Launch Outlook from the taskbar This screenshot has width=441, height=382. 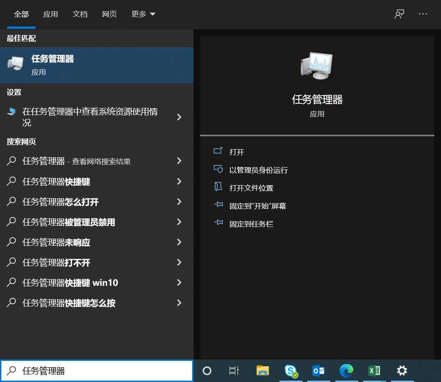(x=319, y=371)
